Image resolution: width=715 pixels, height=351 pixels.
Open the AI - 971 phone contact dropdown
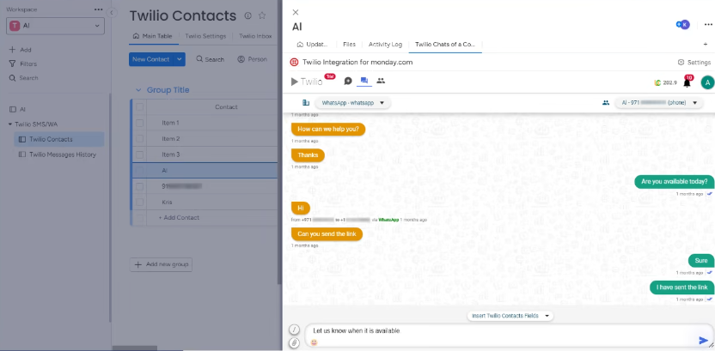coord(659,103)
